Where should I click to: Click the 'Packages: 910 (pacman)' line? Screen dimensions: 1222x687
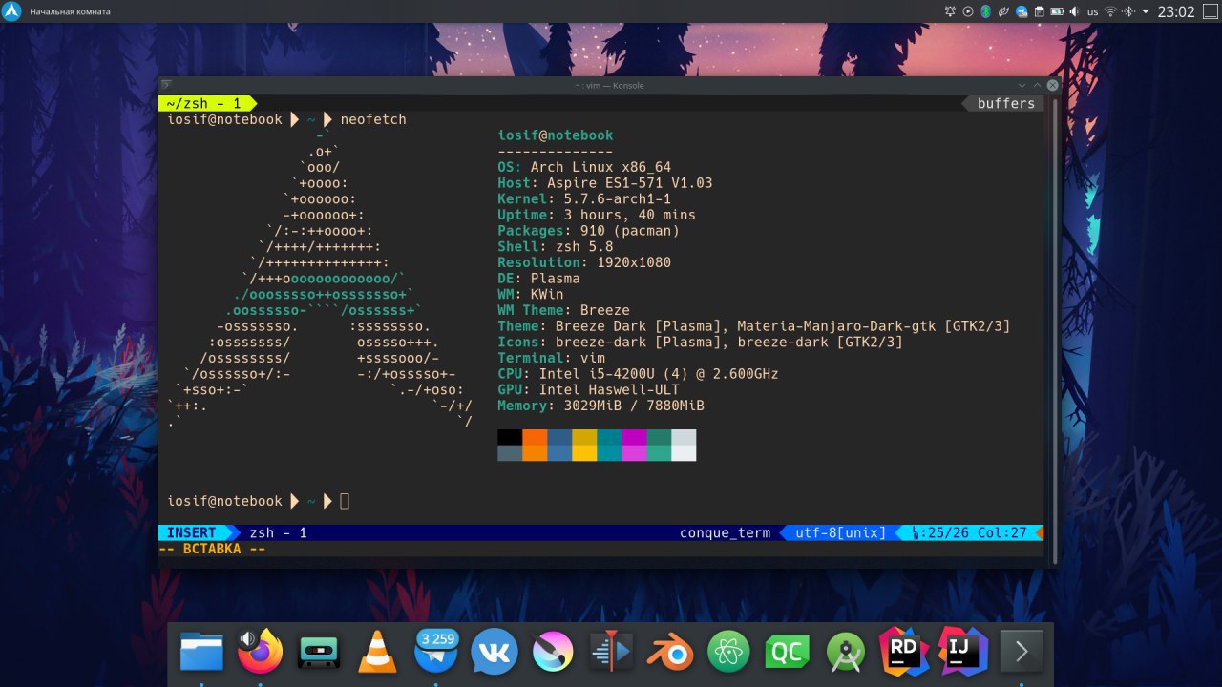coord(589,231)
